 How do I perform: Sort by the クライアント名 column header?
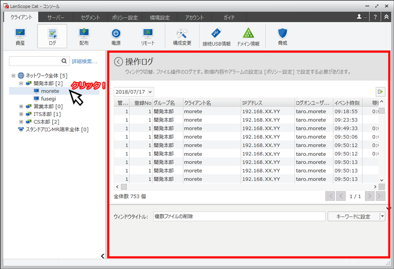[212, 103]
